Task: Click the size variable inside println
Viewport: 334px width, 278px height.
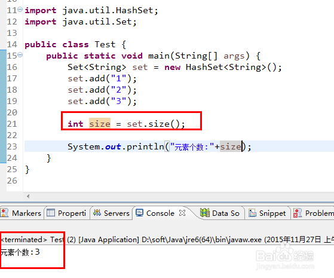Action: pos(231,146)
